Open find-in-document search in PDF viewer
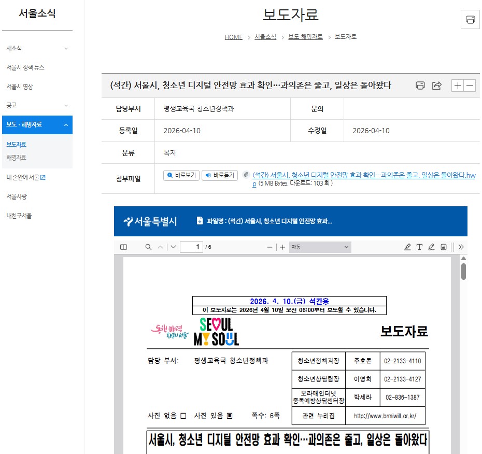The height and width of the screenshot is (454, 482). (x=148, y=247)
